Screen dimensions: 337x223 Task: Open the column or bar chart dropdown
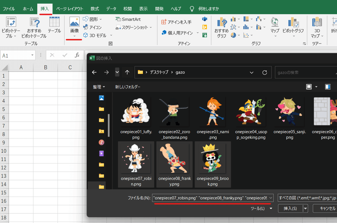pos(235,19)
